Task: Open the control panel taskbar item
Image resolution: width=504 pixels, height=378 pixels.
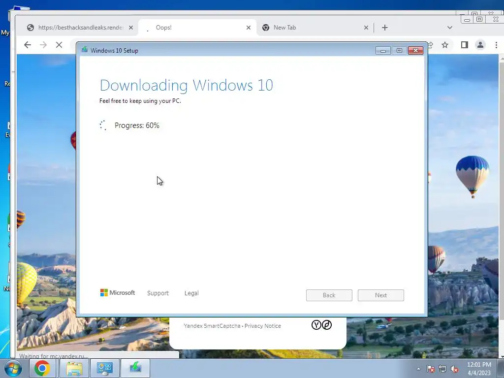Action: [105, 368]
